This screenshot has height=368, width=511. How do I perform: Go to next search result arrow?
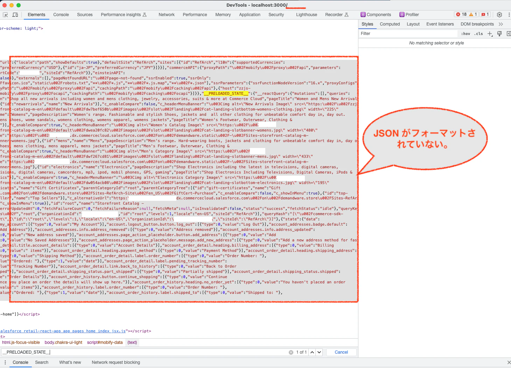click(319, 352)
